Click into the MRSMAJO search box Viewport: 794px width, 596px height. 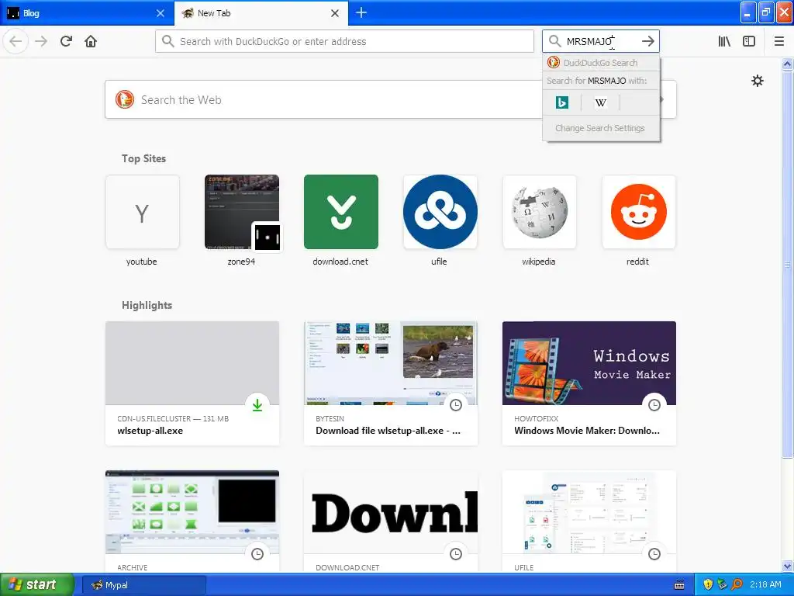[x=601, y=41]
